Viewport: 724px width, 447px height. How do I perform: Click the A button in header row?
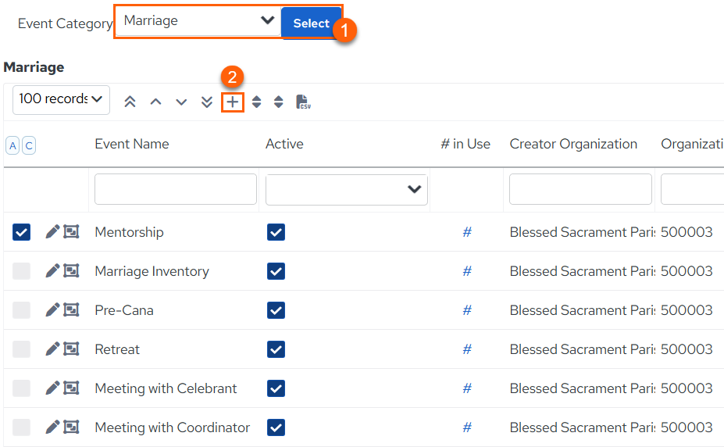[x=12, y=145]
